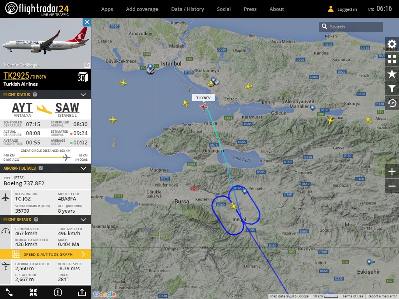
Task: Switch to 3D view
Action: 83,77
